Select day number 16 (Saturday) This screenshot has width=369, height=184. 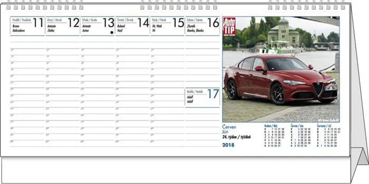point(213,23)
